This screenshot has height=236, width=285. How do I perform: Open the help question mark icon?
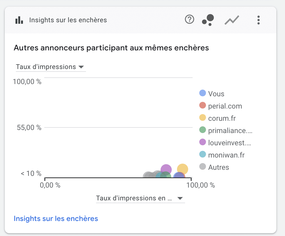coord(189,19)
